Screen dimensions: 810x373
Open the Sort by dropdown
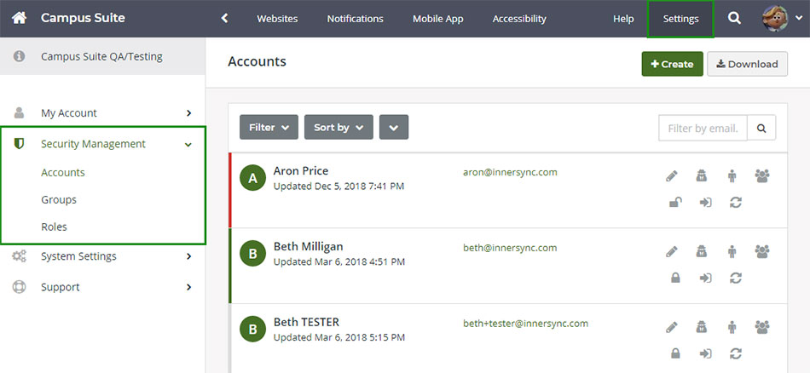pyautogui.click(x=338, y=127)
